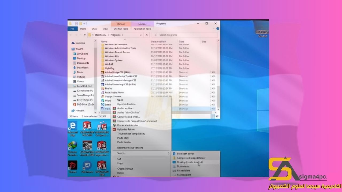Click the Downloads arrow icon in sidebar
Viewport: 342px width, 192px height.
tap(75, 67)
